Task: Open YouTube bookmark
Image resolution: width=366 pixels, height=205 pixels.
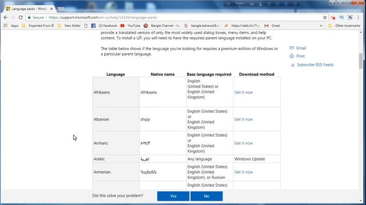Action: 130,26
